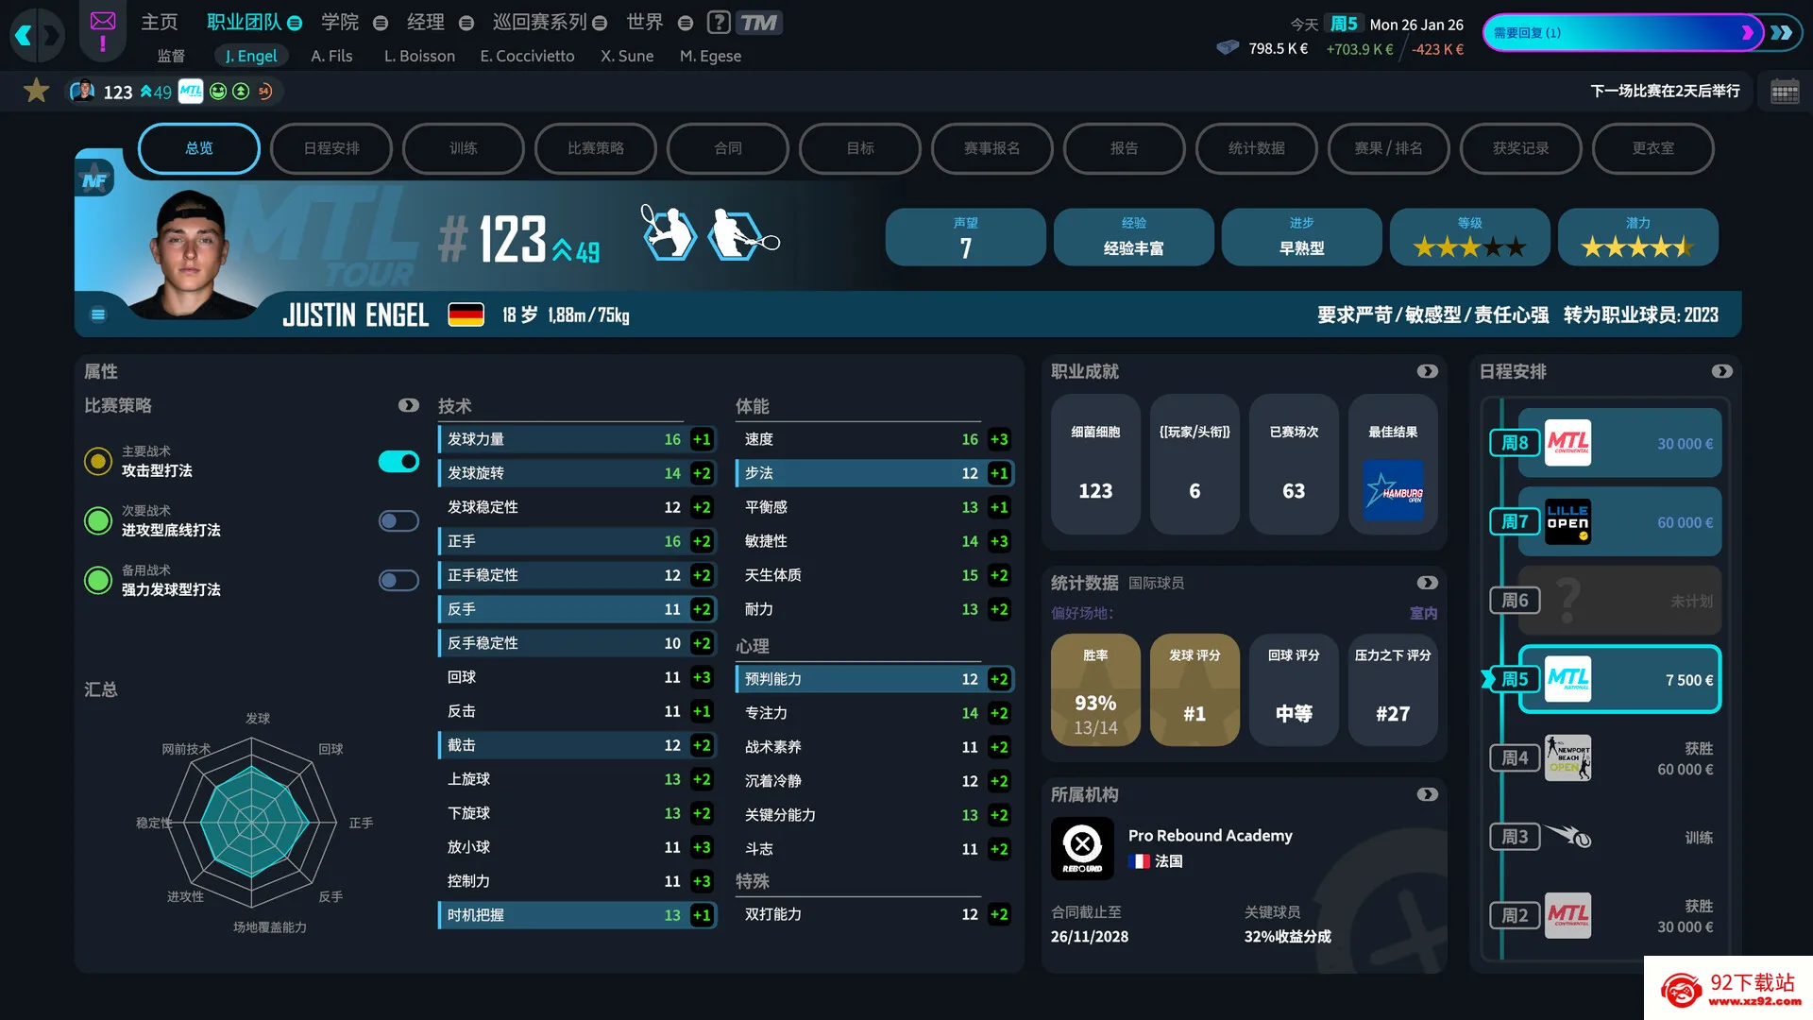Screen dimensions: 1813x1020
Task: Switch to the 日程安排 tab
Action: pyautogui.click(x=331, y=148)
